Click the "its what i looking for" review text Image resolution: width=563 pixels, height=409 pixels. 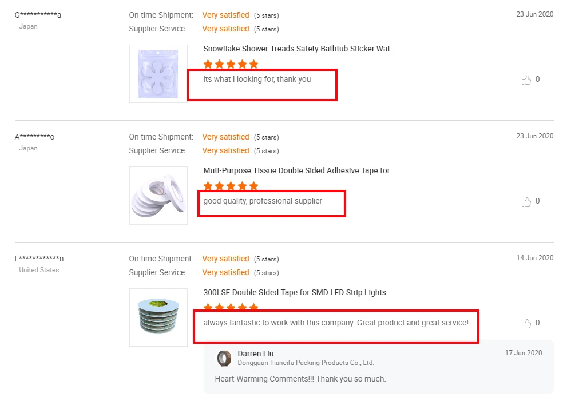[x=257, y=80]
